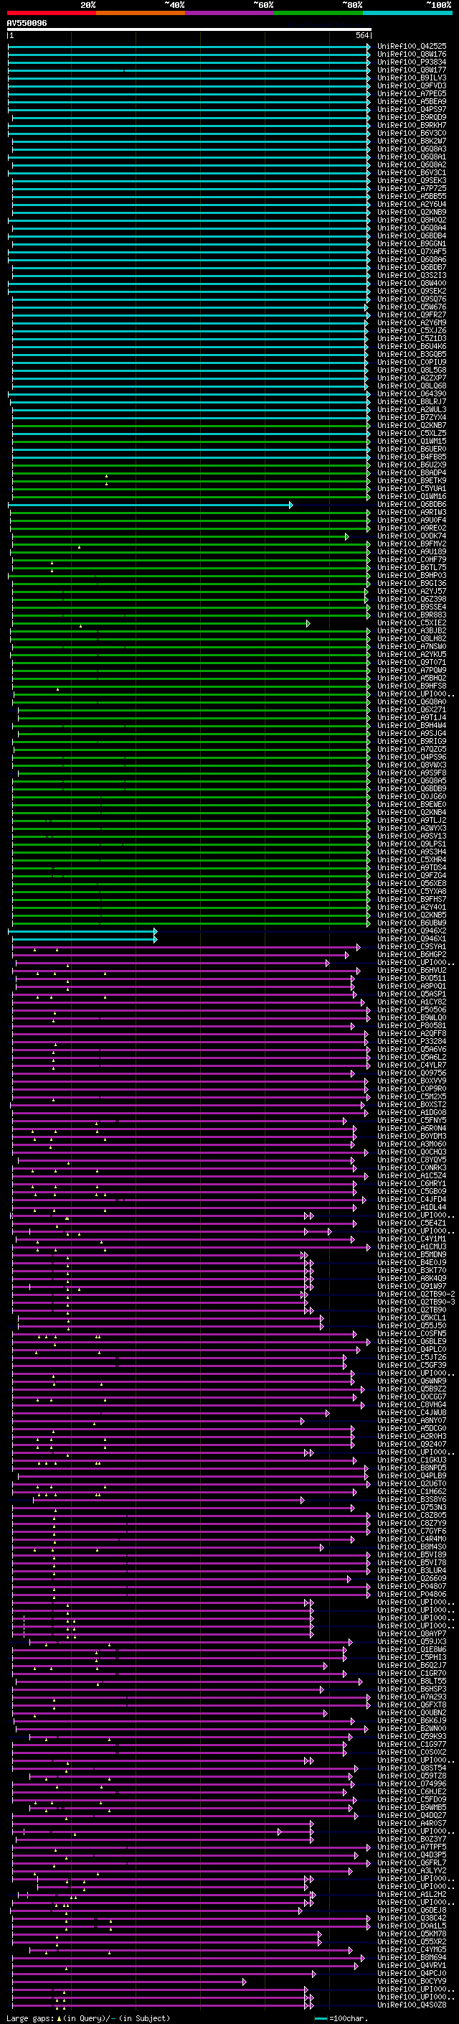Click the UniRef100_Q946X1 label

pyautogui.click(x=412, y=939)
